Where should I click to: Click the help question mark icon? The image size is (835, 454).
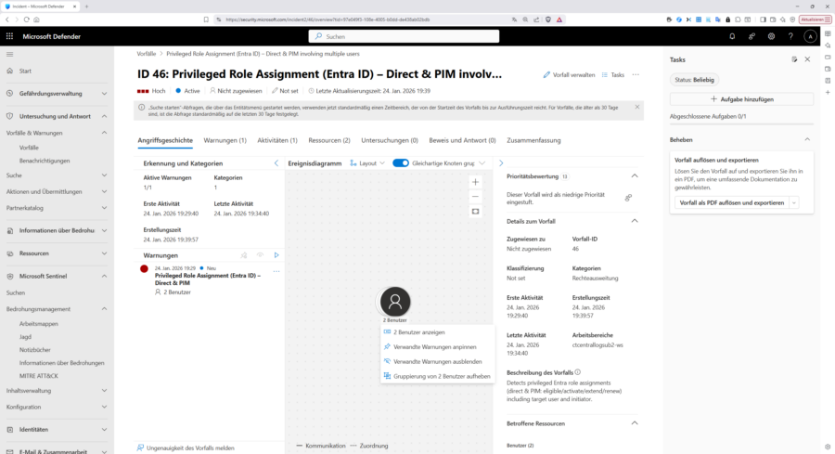[790, 36]
